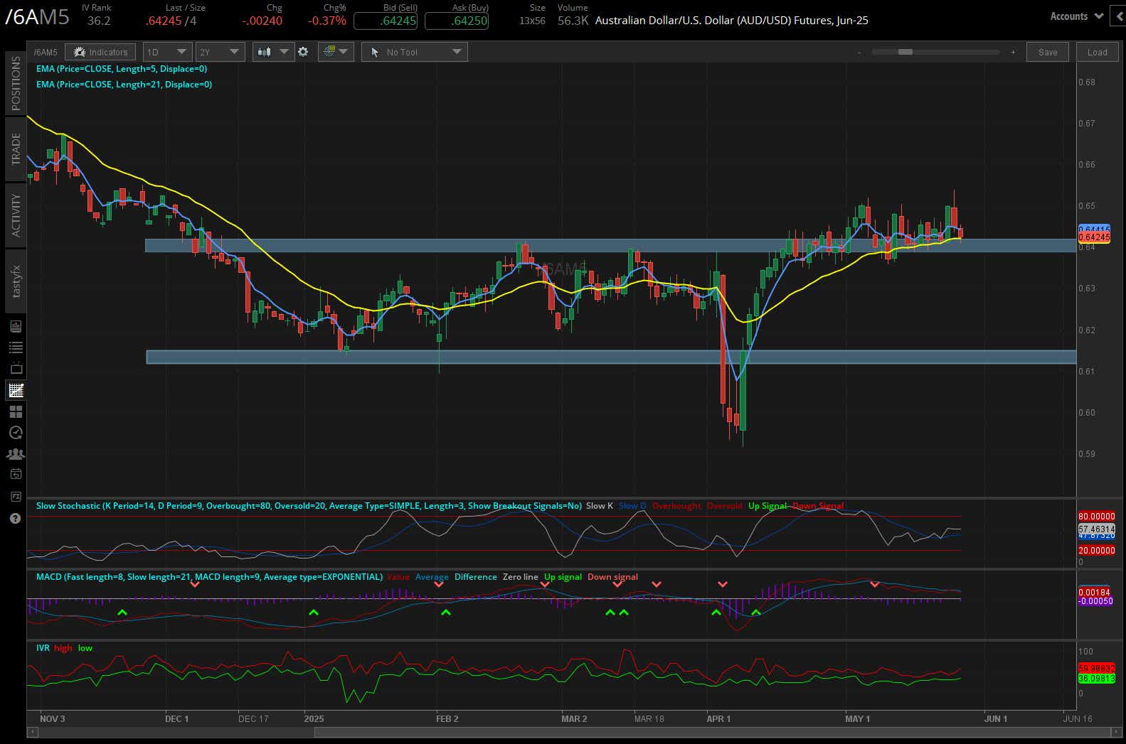Select the EMA Length=5 indicator label
This screenshot has height=744, width=1126.
[122, 69]
